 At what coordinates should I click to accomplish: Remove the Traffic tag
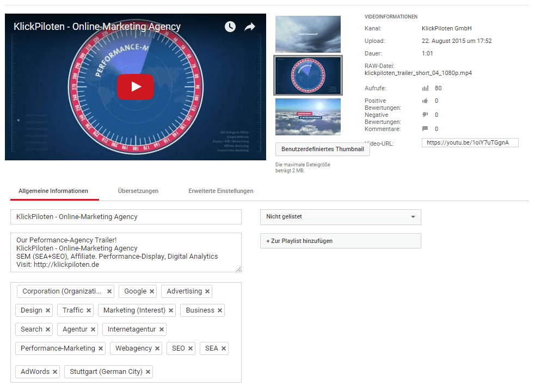pos(88,310)
